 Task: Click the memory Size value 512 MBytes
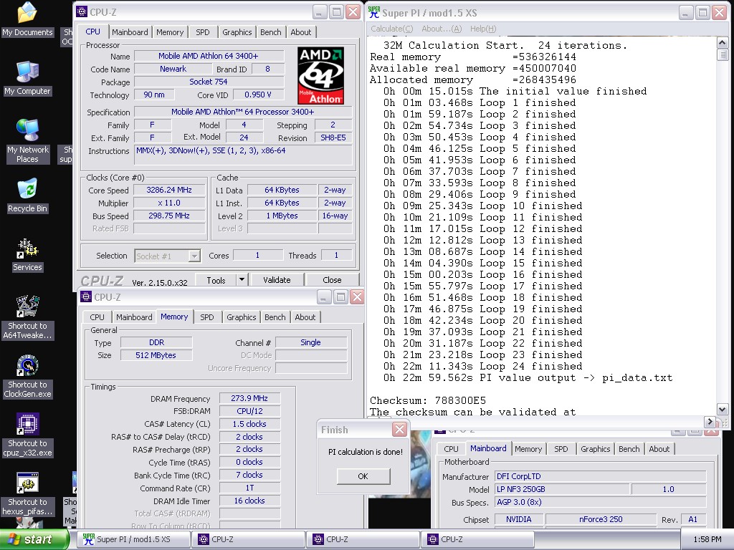pos(156,355)
